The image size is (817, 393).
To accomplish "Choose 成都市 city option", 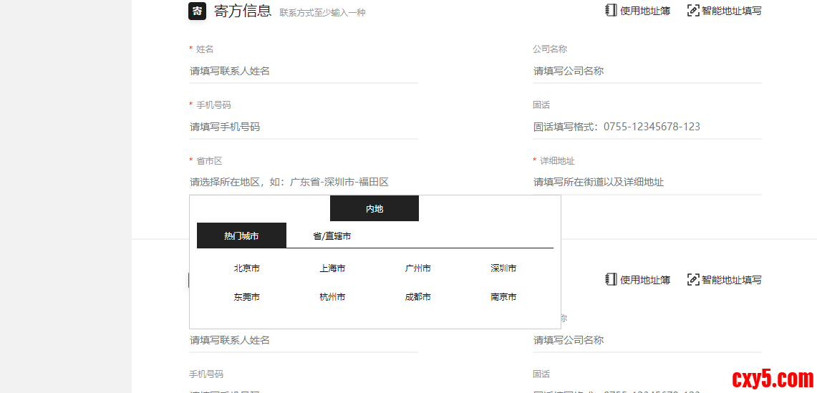I will pos(417,297).
